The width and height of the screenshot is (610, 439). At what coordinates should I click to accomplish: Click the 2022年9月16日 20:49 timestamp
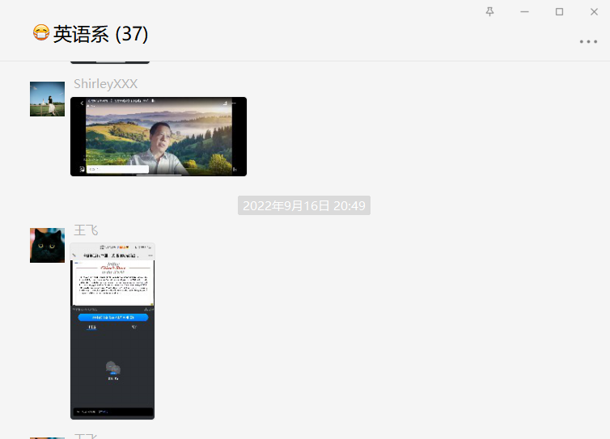(x=304, y=205)
